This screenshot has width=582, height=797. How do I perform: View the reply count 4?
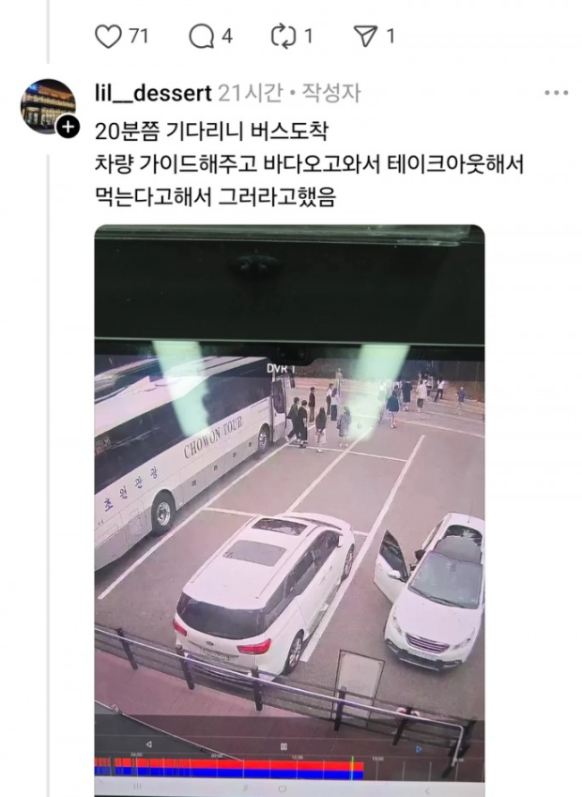(227, 37)
